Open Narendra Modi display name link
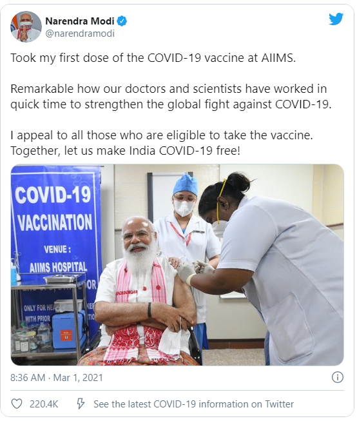Screen dimensions: 357x421 (80, 21)
